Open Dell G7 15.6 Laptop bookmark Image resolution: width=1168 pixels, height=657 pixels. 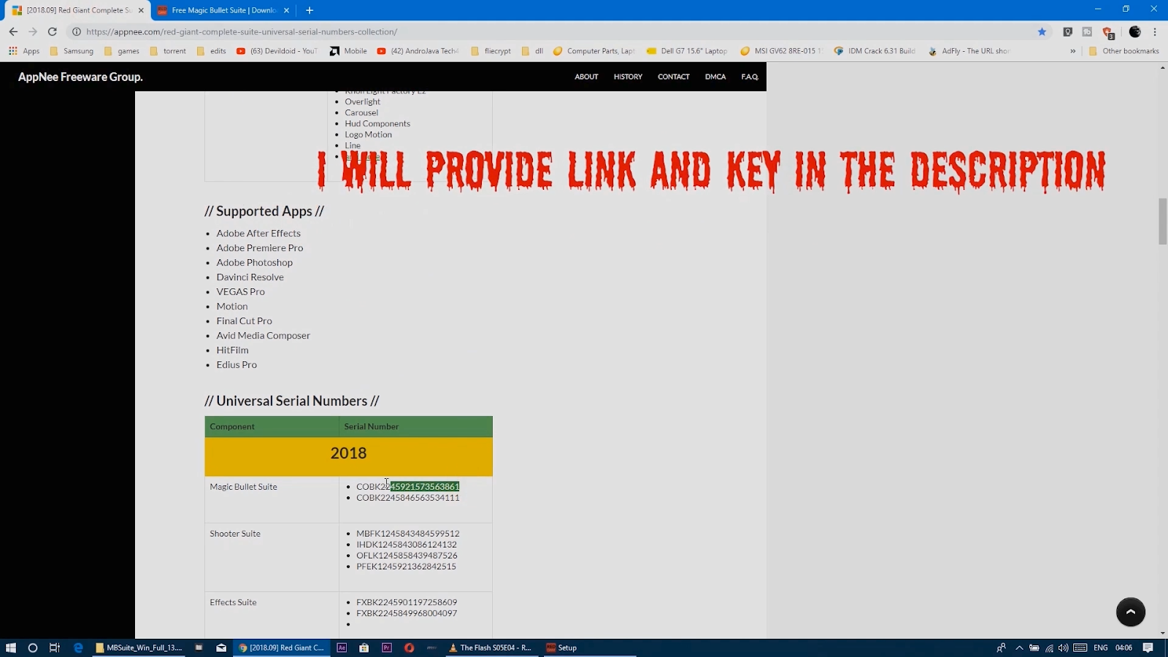click(x=687, y=51)
